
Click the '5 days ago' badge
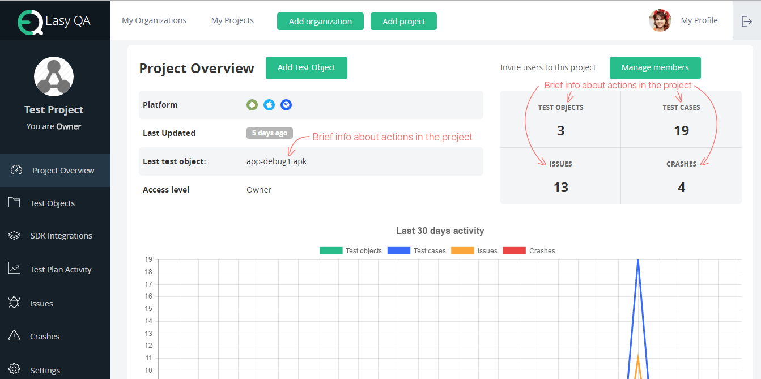[270, 133]
